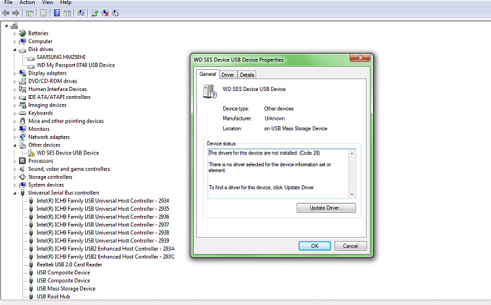Click the Update Driver... button
The image size is (491, 305).
coord(326,208)
